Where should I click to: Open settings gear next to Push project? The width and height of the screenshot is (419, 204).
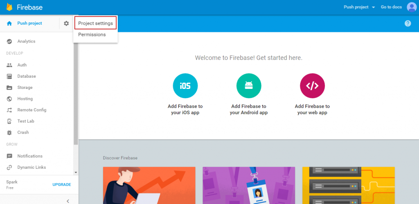coord(66,23)
